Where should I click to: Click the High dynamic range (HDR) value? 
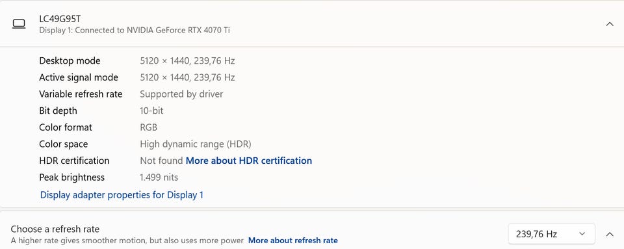pos(196,144)
